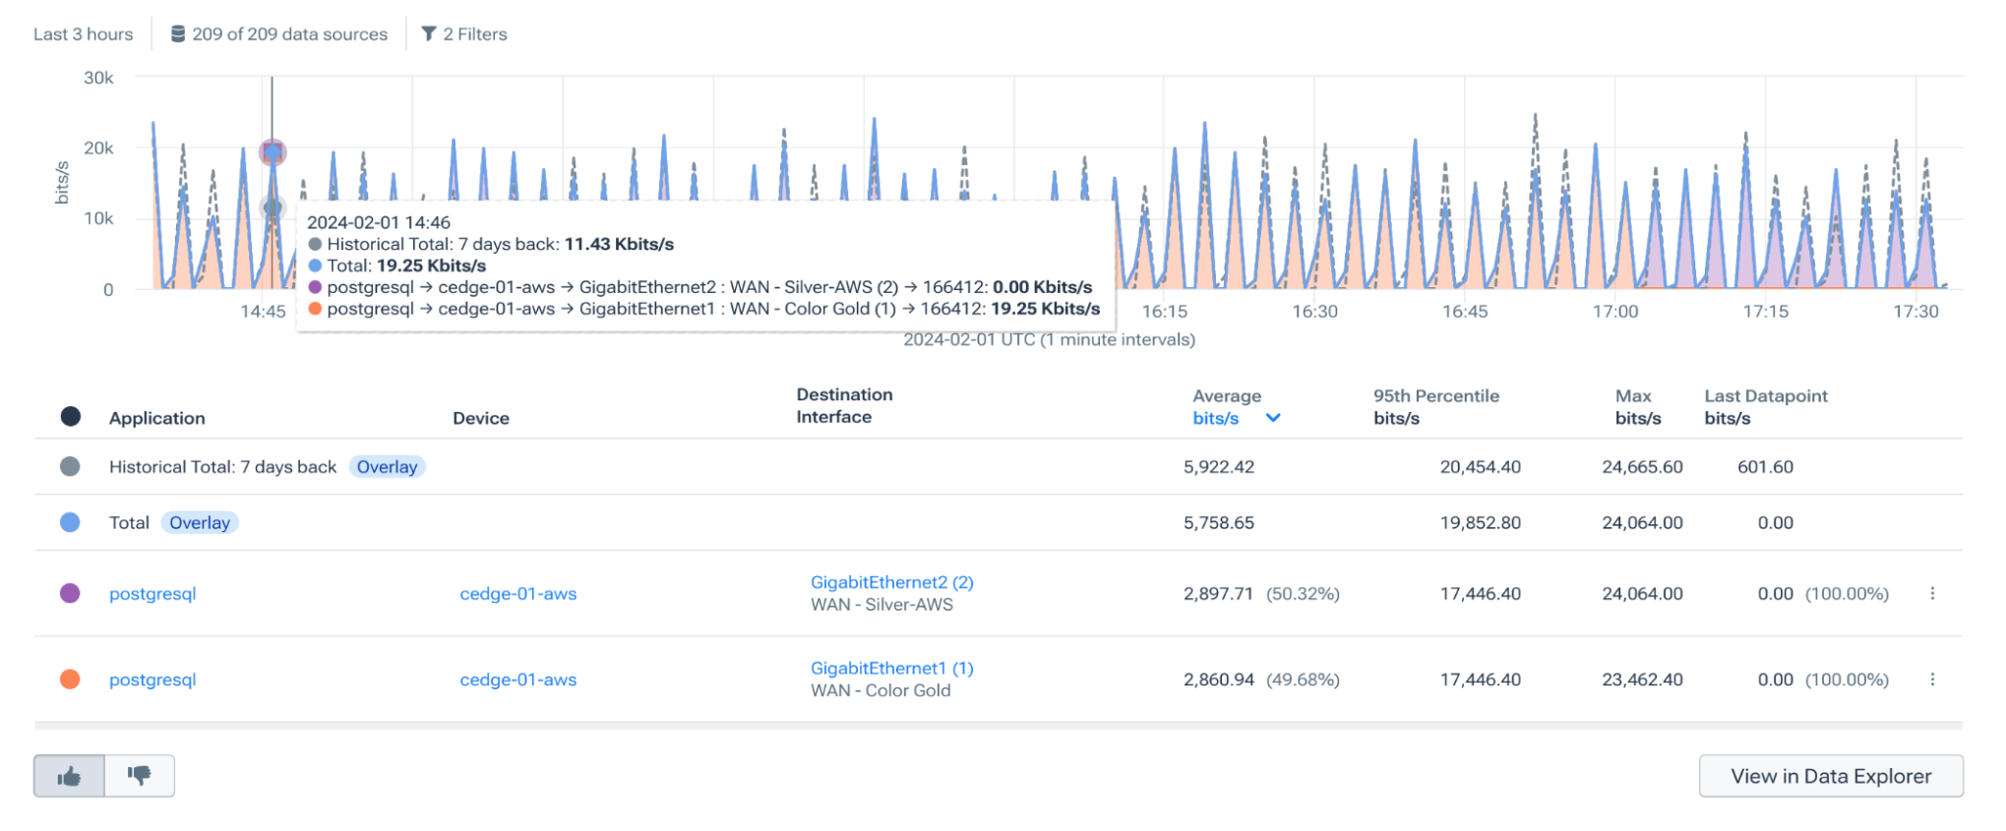This screenshot has width=2006, height=831.
Task: Open postgresql link in Color Gold row
Action: [x=152, y=680]
